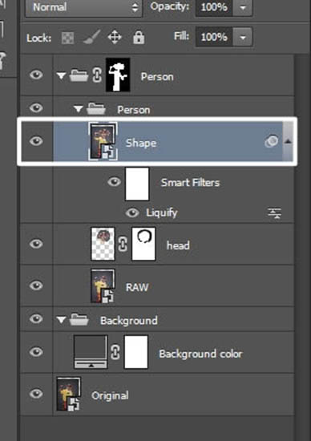
Task: Open the Normal blend mode dropdown
Action: (84, 7)
